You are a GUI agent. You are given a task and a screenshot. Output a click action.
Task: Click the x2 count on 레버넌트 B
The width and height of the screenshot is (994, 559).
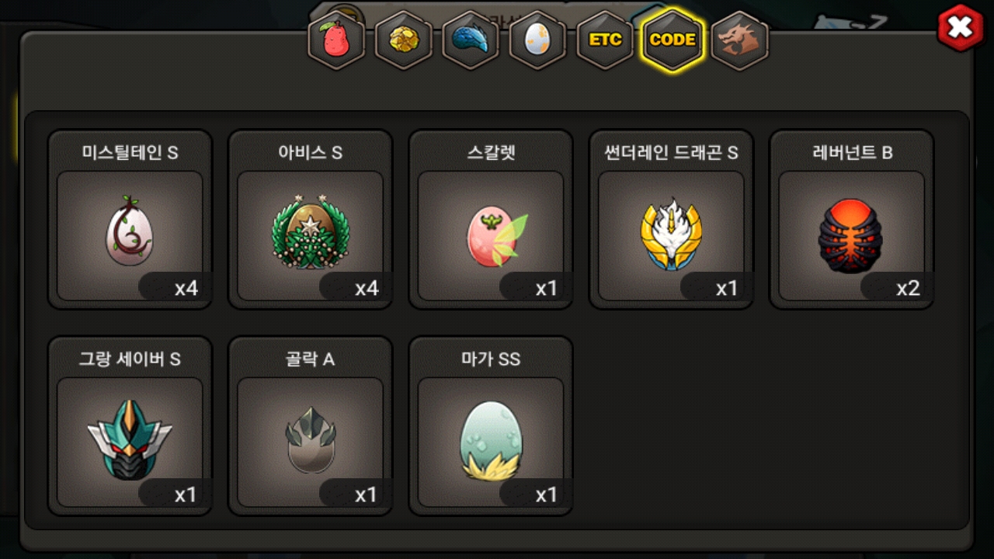(908, 289)
